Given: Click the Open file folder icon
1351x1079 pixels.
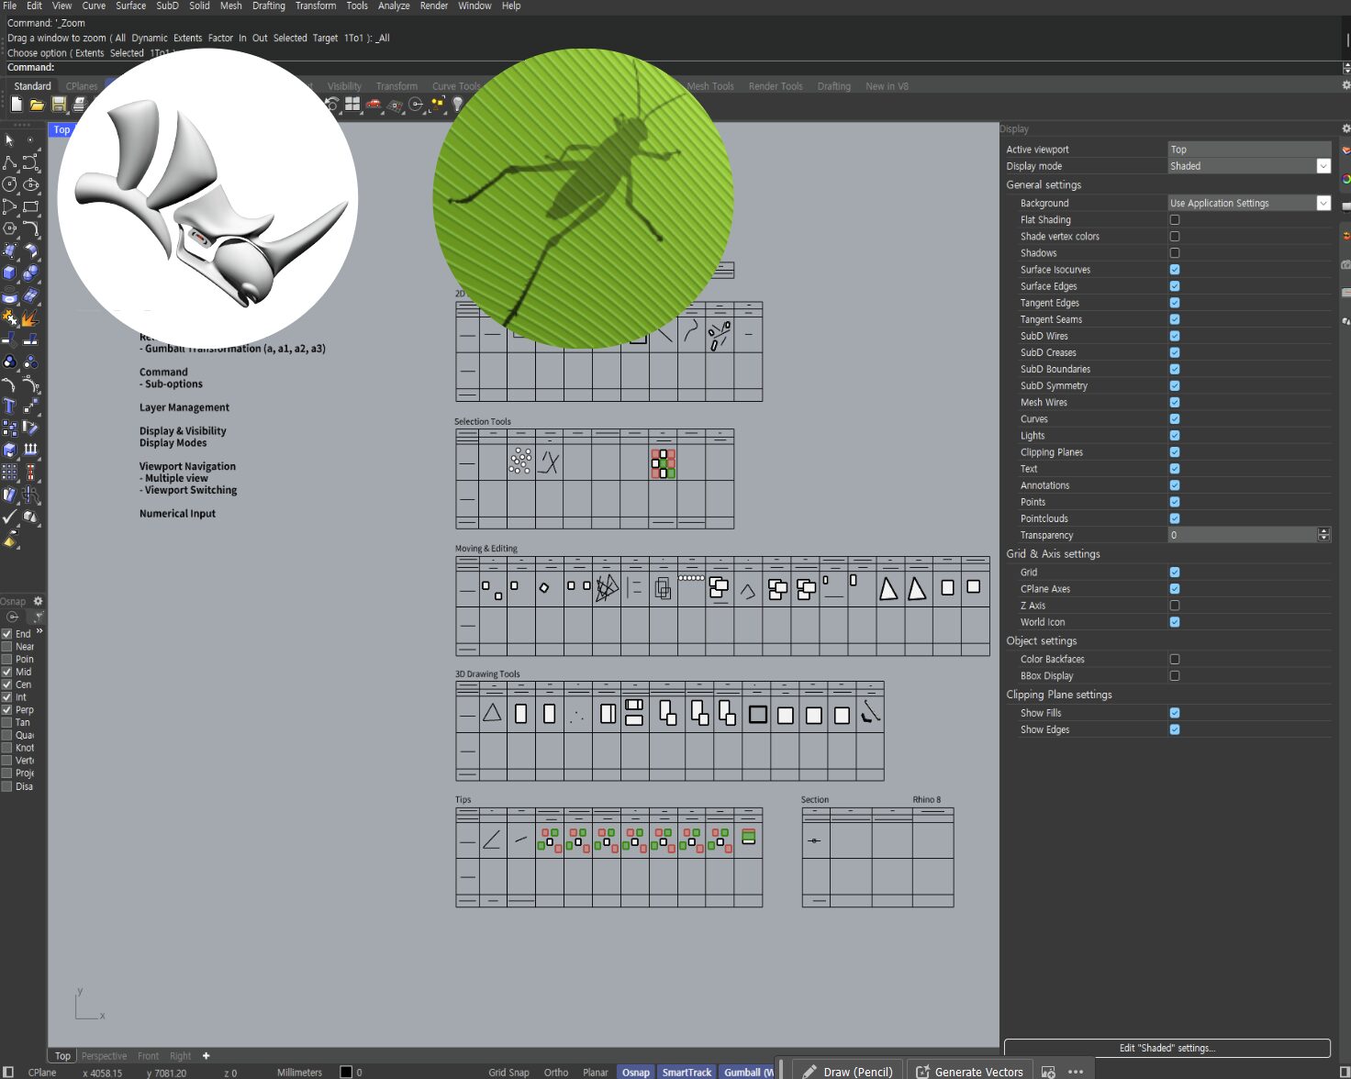Looking at the screenshot, I should [37, 105].
